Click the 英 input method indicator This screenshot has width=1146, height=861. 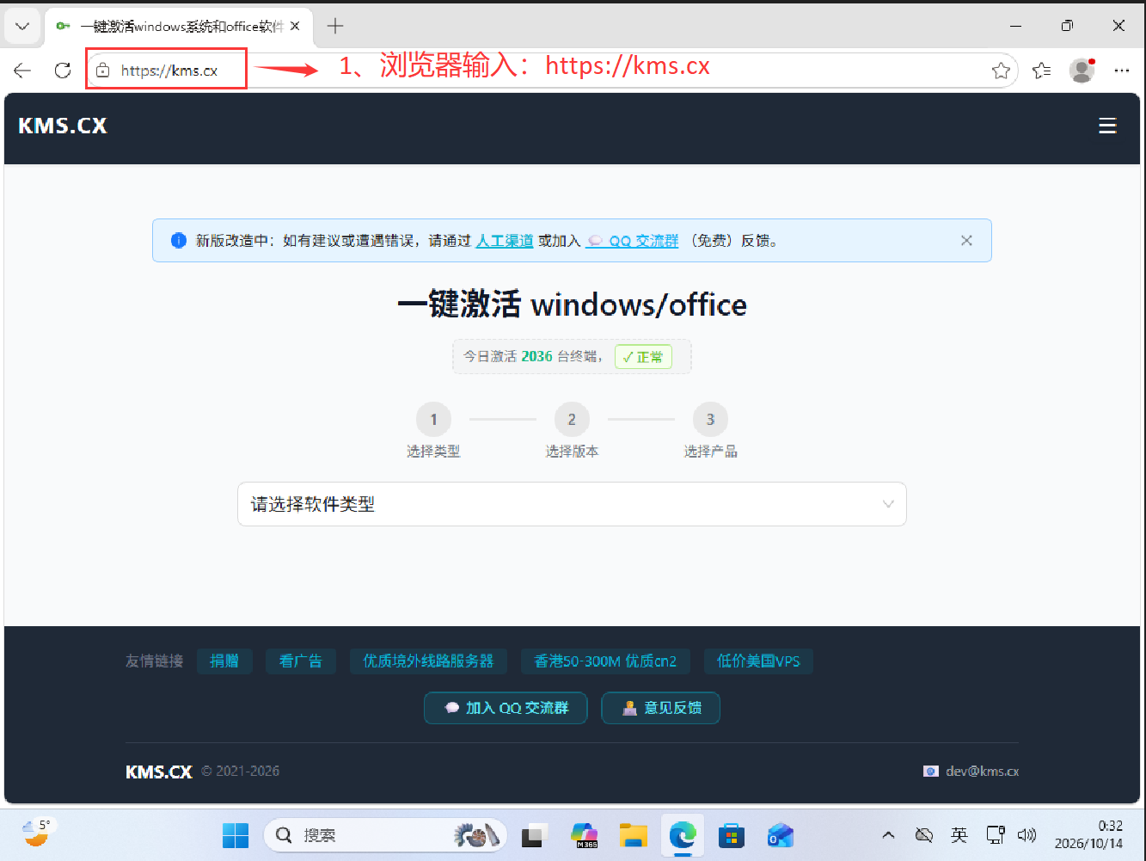(x=959, y=835)
